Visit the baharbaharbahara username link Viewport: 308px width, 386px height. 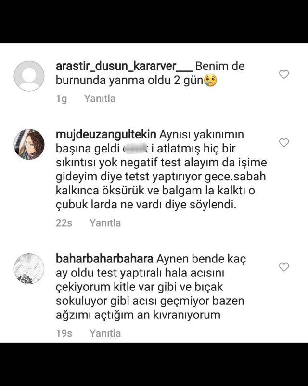coord(104,259)
